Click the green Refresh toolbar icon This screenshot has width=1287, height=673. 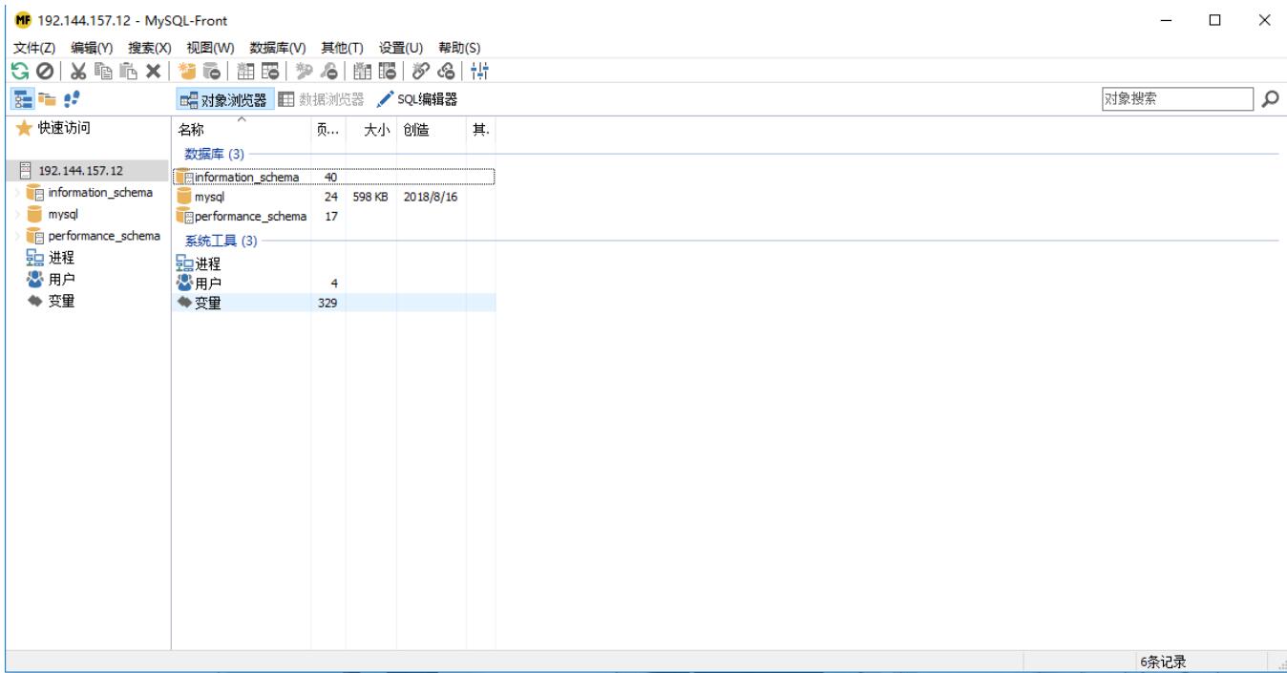coord(18,72)
